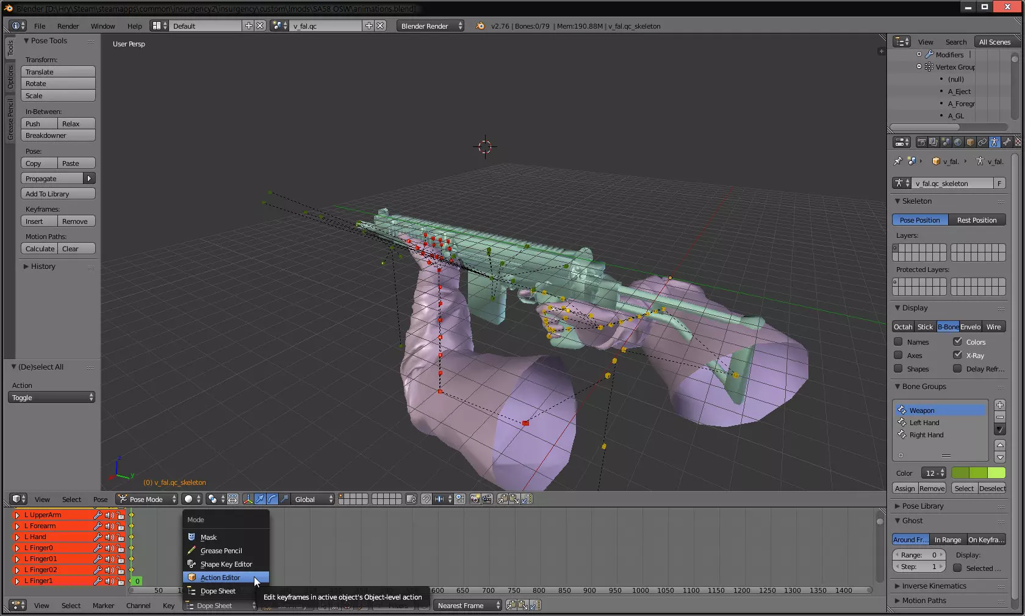Toggle the Shapes checkbox
This screenshot has width=1025, height=616.
[x=898, y=369]
